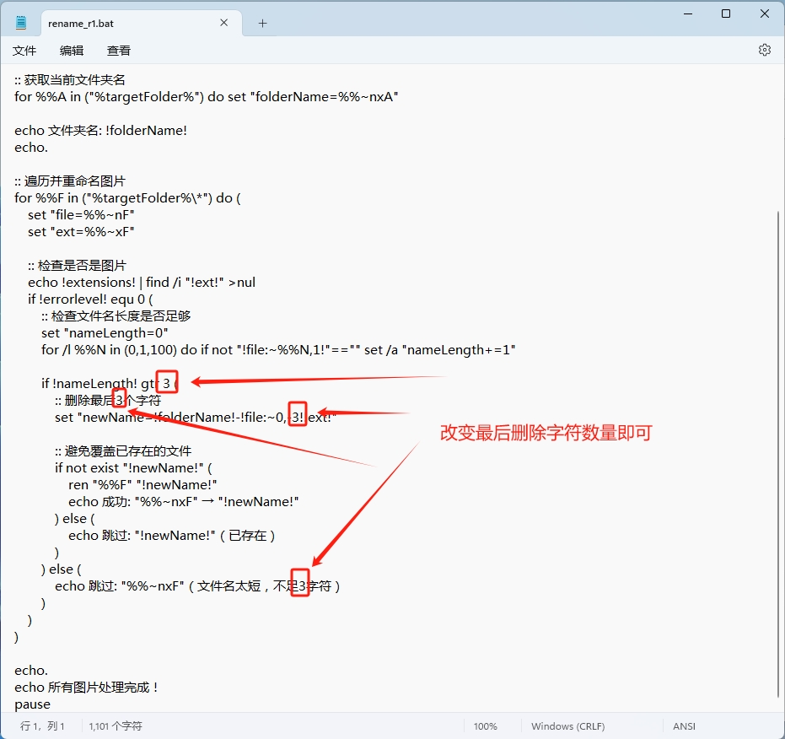Open Notepad settings gear
This screenshot has width=785, height=739.
point(764,50)
